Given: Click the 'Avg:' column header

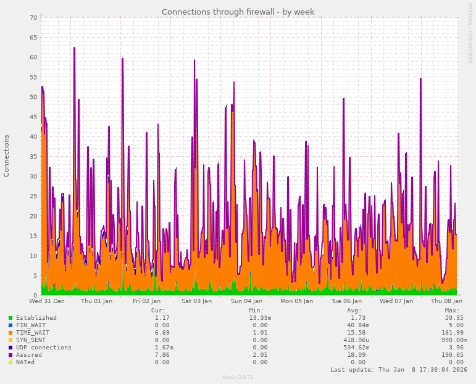Looking at the screenshot, I should click(354, 311).
